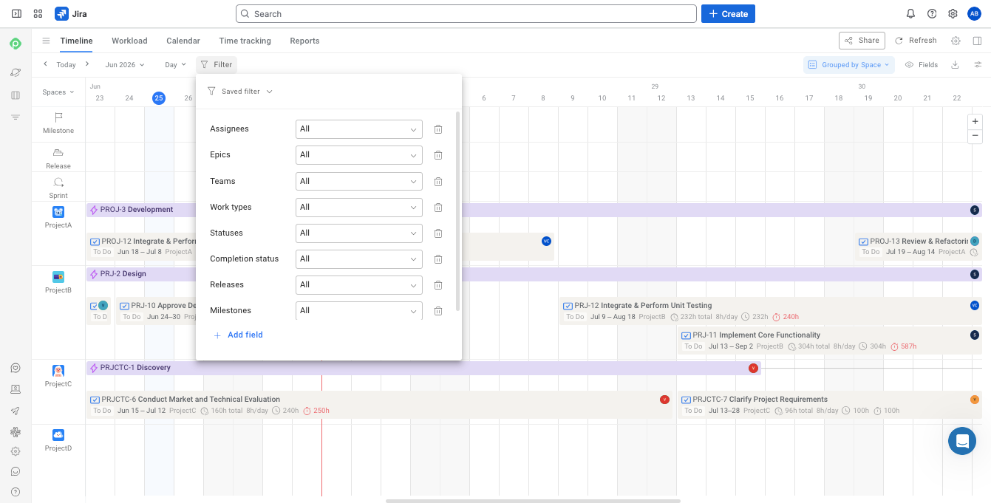This screenshot has width=991, height=503.
Task: Open the help question mark icon in header
Action: (x=932, y=13)
